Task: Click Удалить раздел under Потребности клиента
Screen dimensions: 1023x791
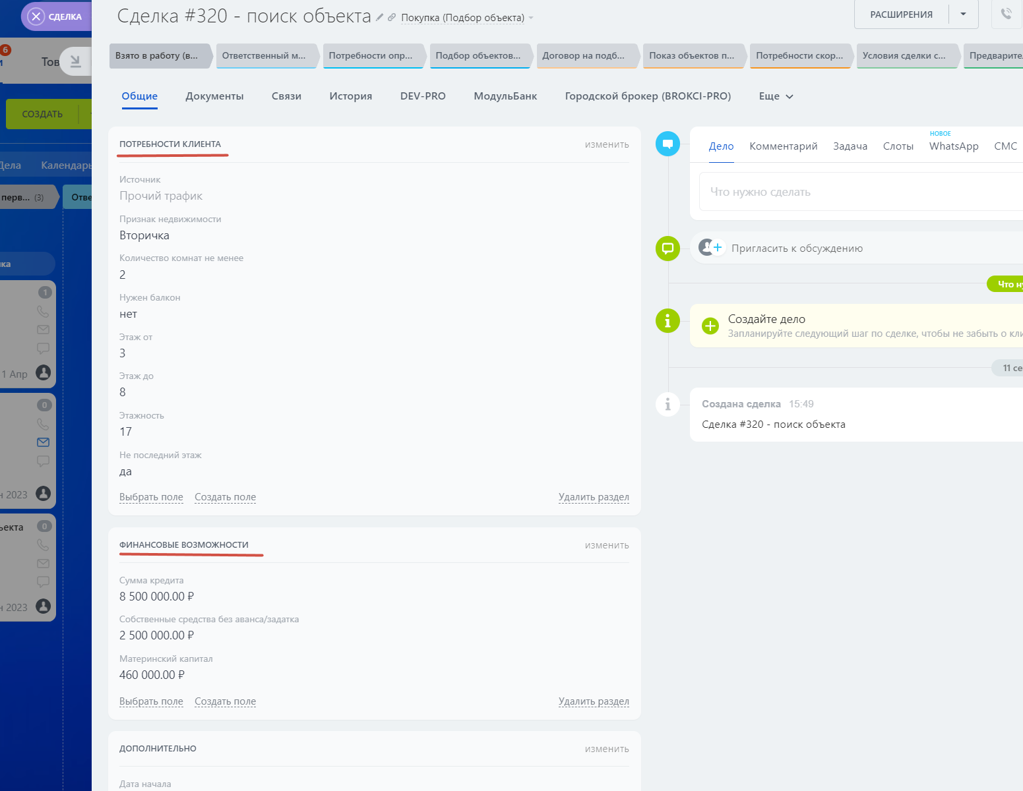Action: 593,497
